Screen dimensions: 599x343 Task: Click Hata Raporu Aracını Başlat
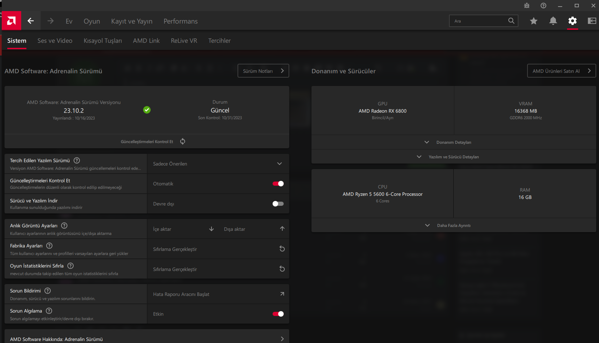tap(181, 294)
